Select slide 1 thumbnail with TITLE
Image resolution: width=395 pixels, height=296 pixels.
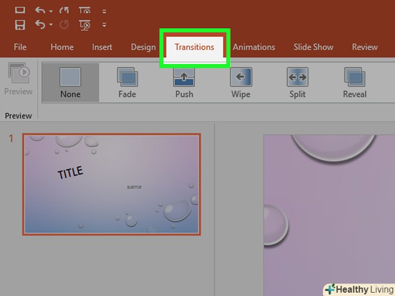coord(112,184)
